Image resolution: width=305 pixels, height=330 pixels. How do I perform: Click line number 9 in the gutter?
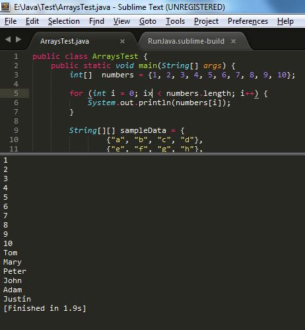[16, 130]
